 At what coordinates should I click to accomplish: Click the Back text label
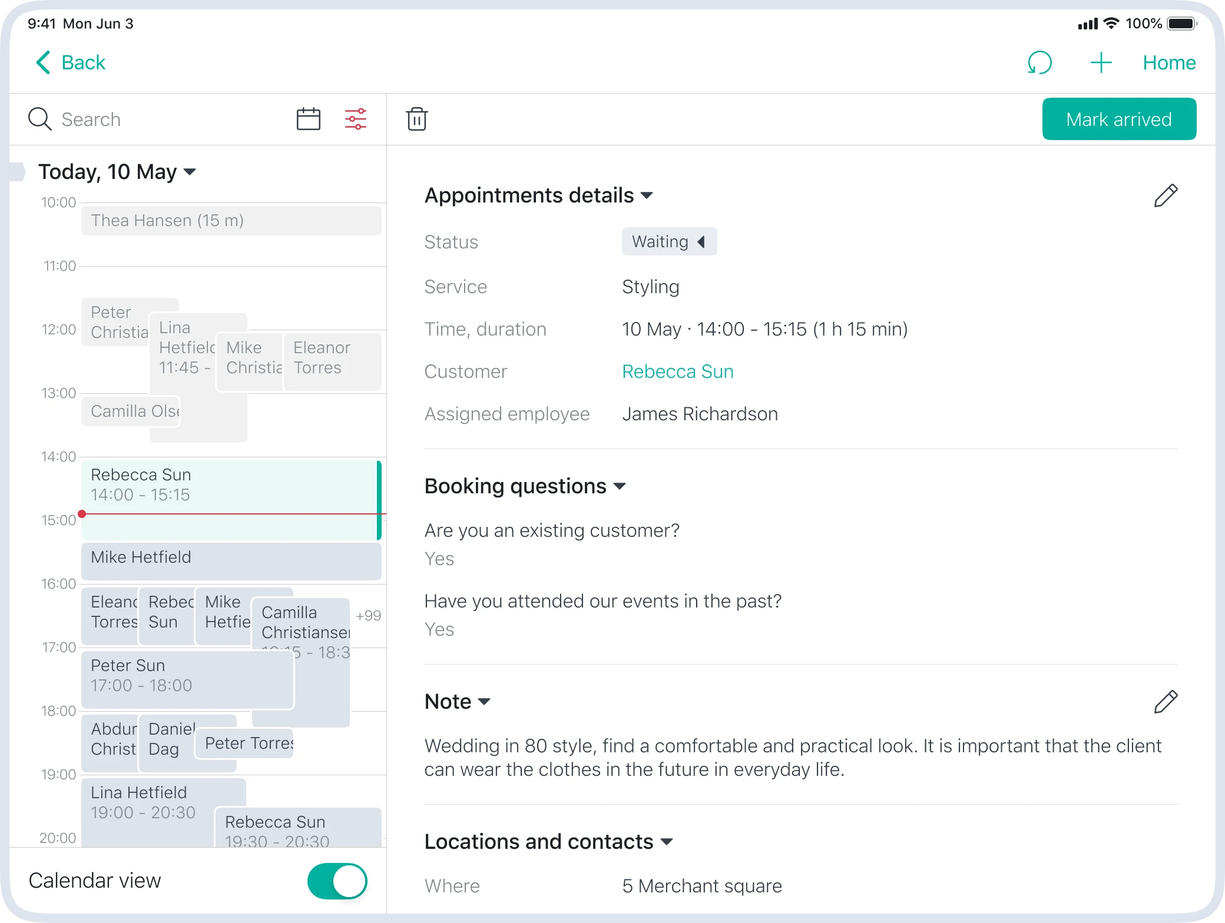tap(84, 62)
